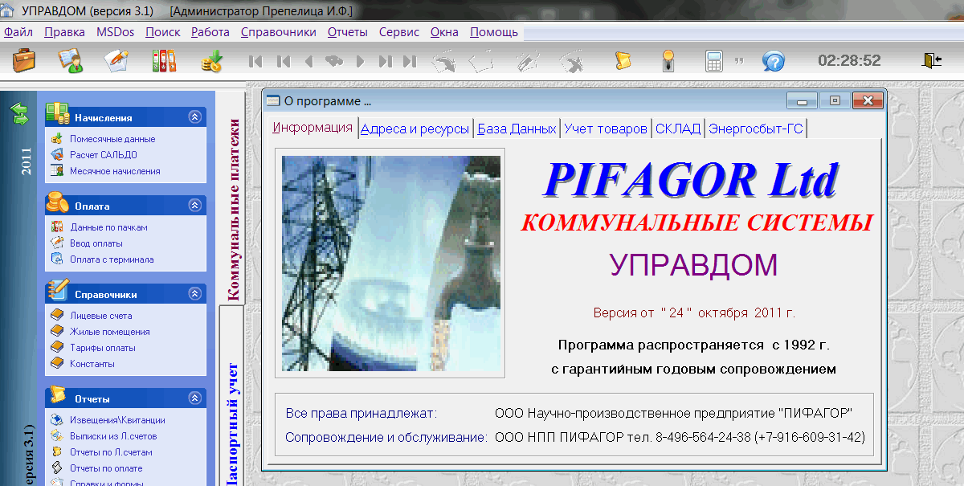Screen dimensions: 964x486
Task: Open the MSDos menu
Action: 115,32
